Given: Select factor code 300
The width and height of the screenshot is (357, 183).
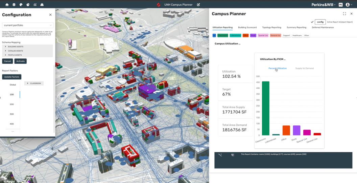Looking at the screenshot, I should click(x=12, y=114).
